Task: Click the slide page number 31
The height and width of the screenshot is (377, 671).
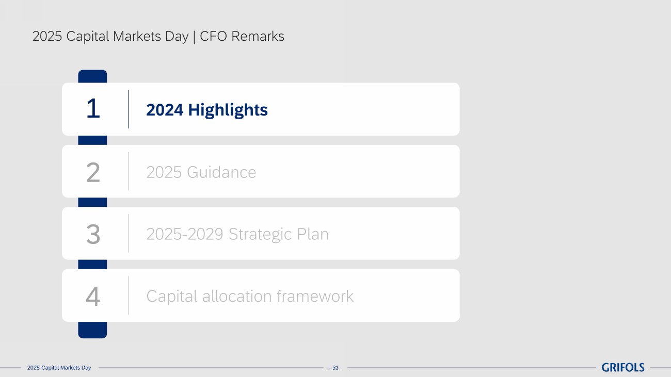Action: pos(335,368)
